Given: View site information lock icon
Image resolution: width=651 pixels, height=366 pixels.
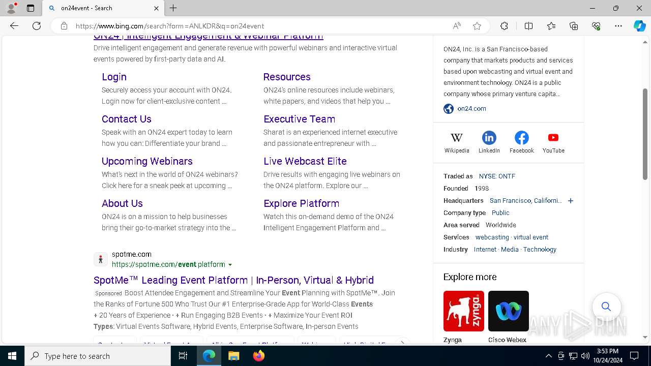Looking at the screenshot, I should click(64, 26).
